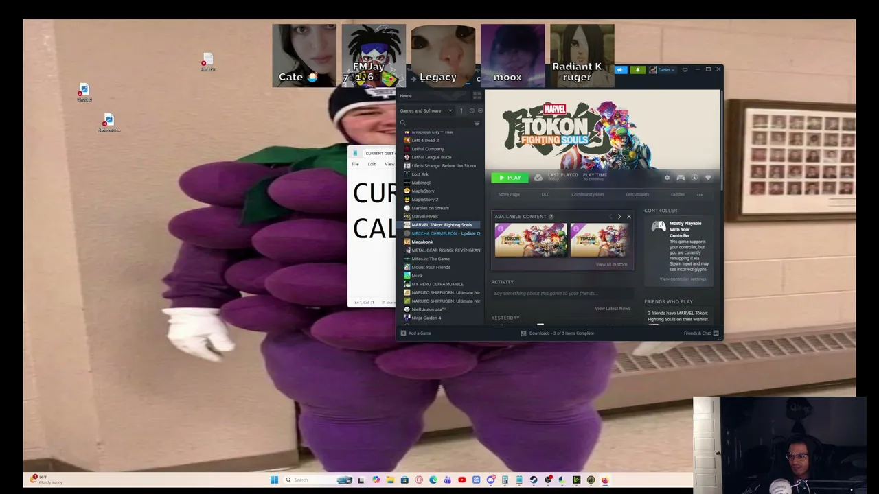Open controller layout icon beside the gear
879x494 pixels.
[681, 178]
